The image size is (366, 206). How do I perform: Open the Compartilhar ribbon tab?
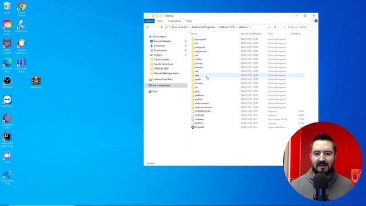tap(174, 21)
